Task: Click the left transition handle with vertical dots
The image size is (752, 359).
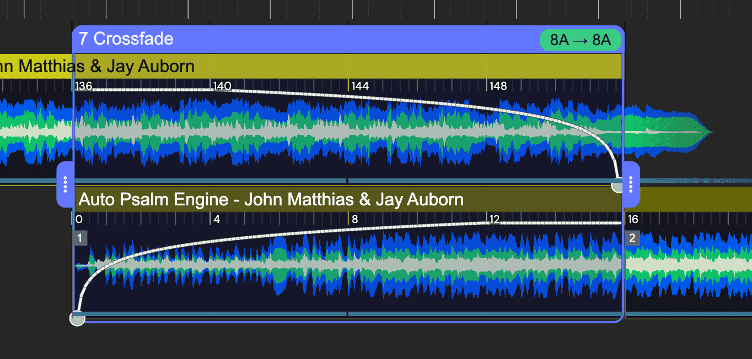Action: [65, 184]
